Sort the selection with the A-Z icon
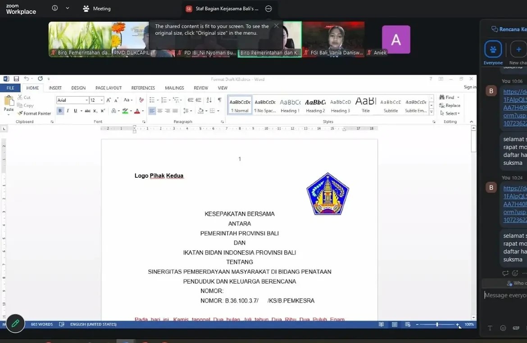The height and width of the screenshot is (343, 527). tap(209, 100)
